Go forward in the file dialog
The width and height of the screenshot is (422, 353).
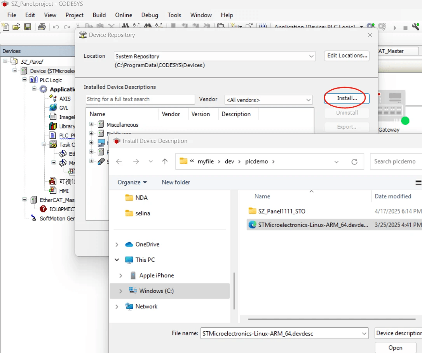pyautogui.click(x=136, y=162)
